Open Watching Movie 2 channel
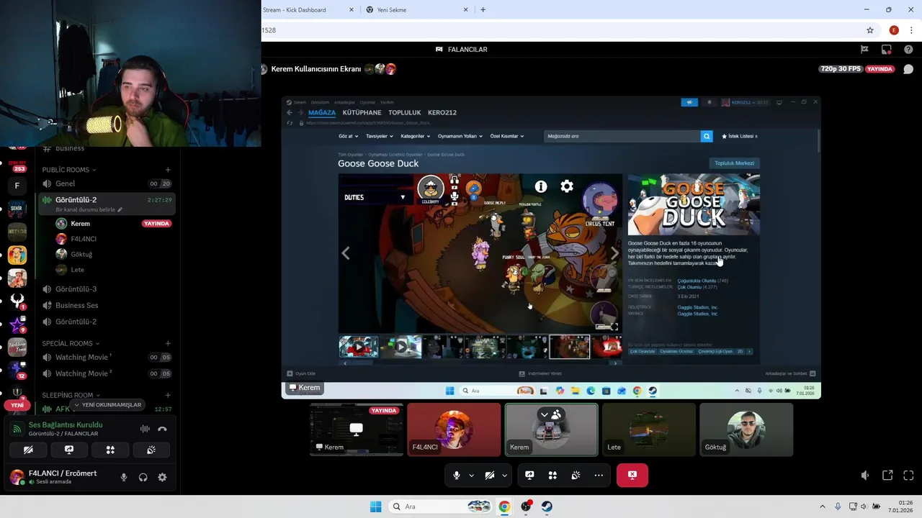Image resolution: width=922 pixels, height=518 pixels. pos(107,373)
